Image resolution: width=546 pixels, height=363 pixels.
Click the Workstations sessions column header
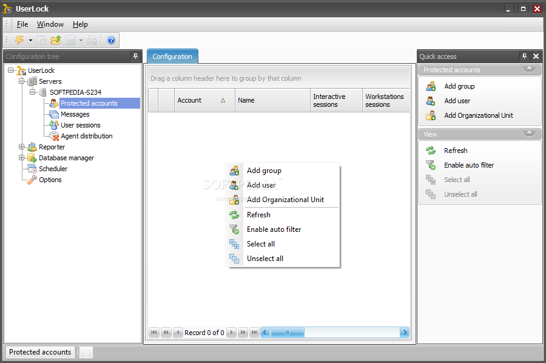click(386, 100)
